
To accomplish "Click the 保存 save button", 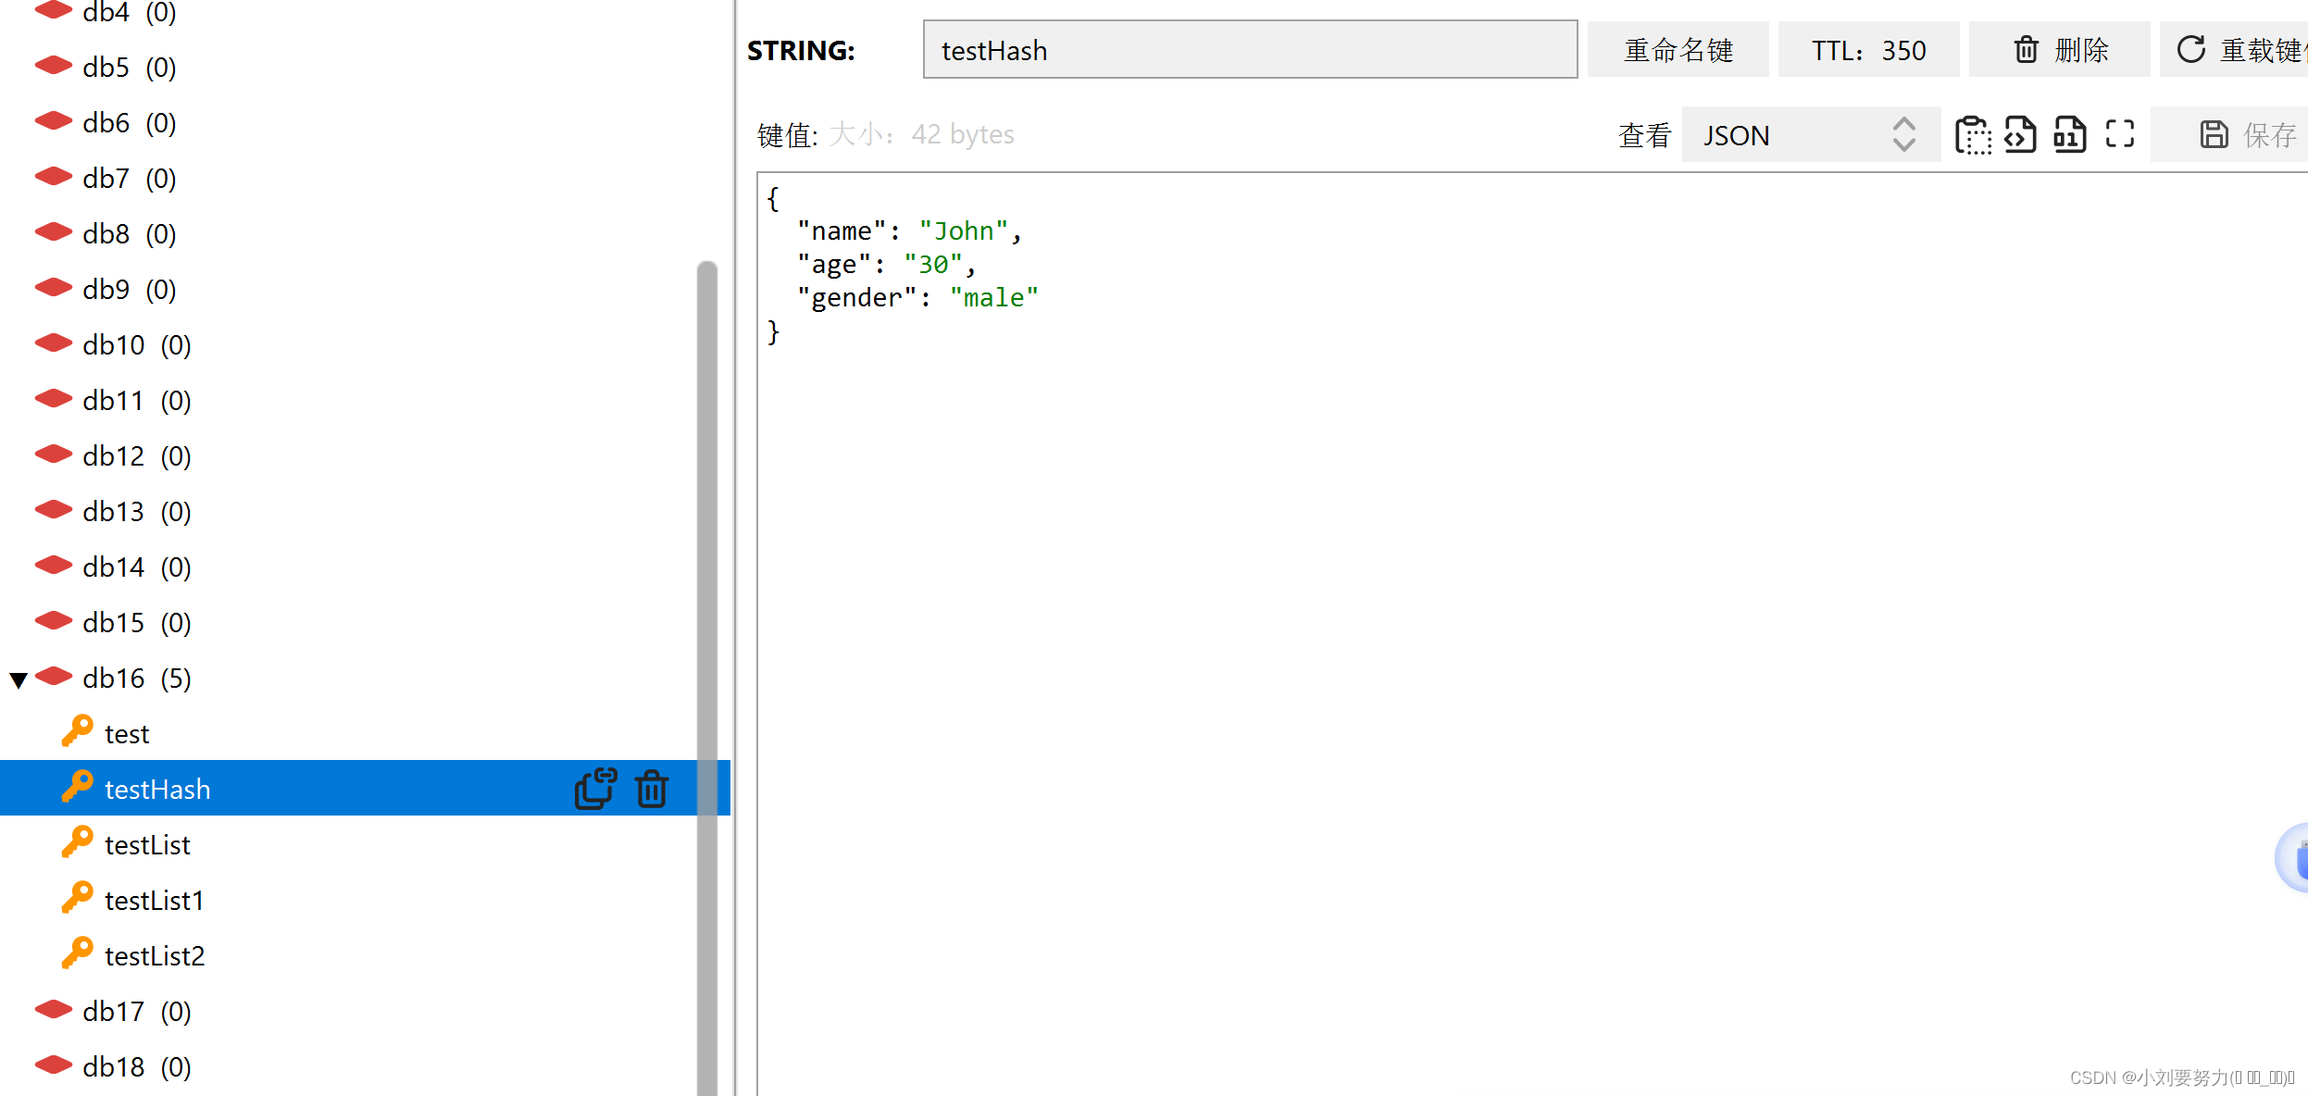I will pos(2248,135).
